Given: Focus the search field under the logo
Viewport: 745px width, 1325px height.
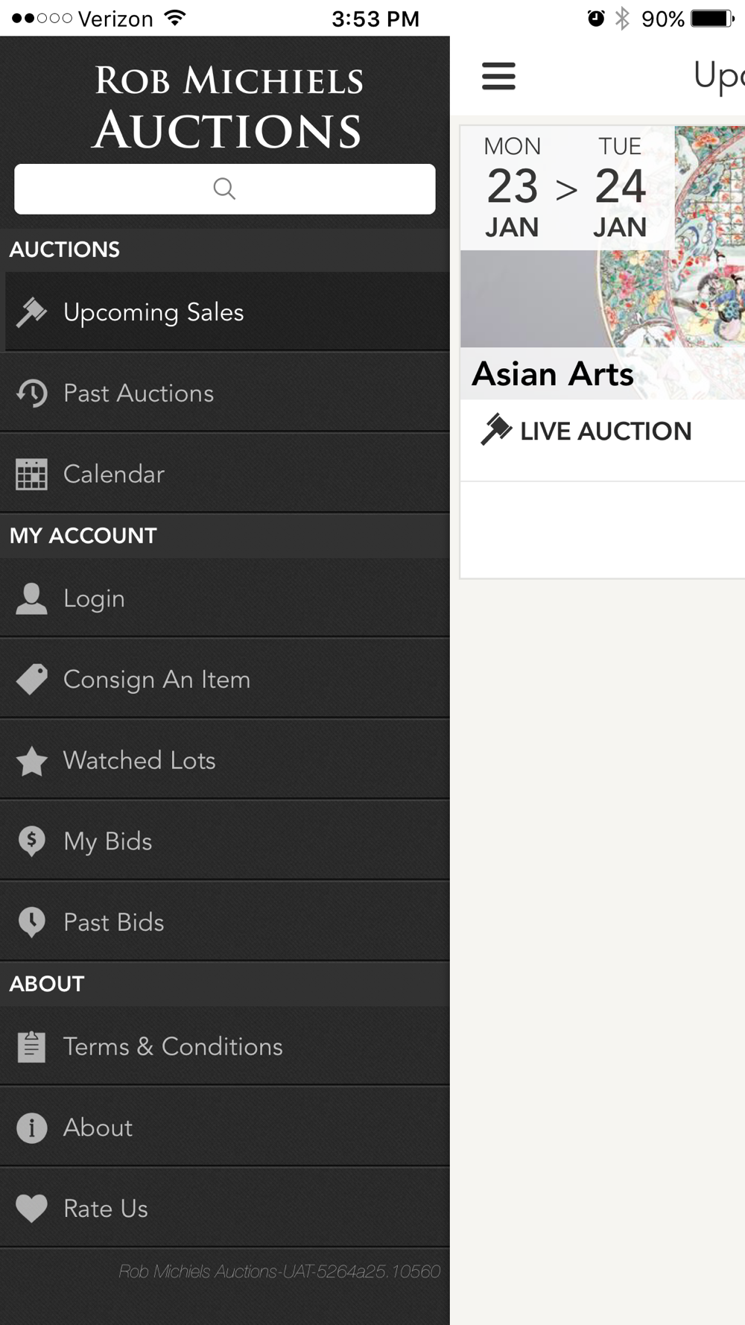Looking at the screenshot, I should coord(225,189).
